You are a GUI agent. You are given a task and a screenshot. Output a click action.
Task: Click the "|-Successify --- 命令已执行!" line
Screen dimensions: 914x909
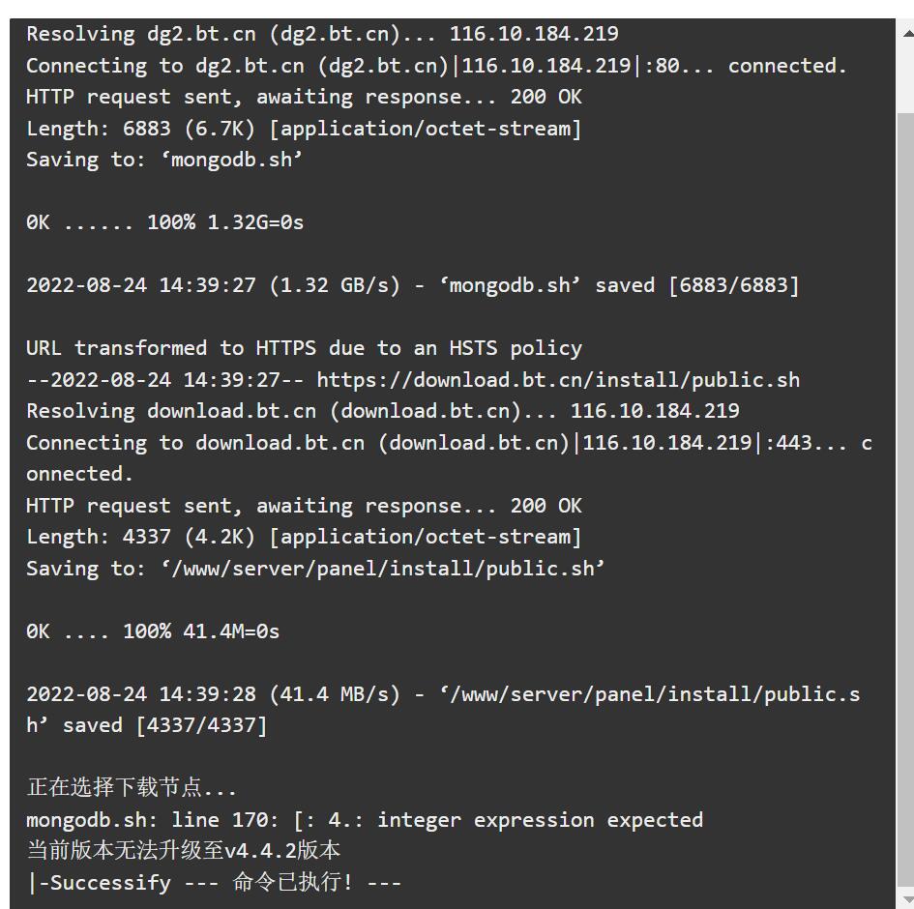(213, 883)
